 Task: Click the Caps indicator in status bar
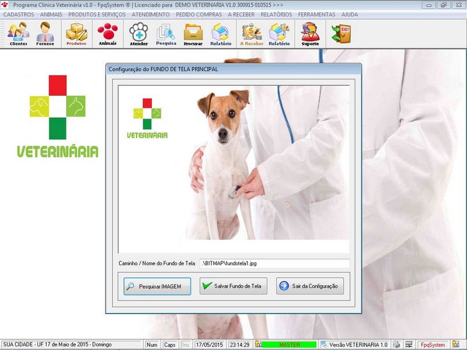coord(169,345)
